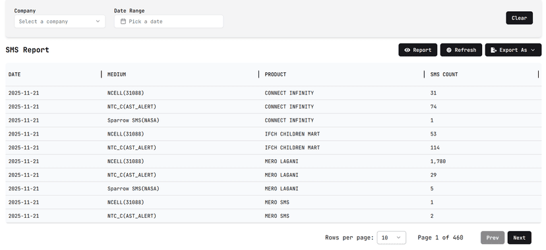Click the Export As chevron arrow

533,50
